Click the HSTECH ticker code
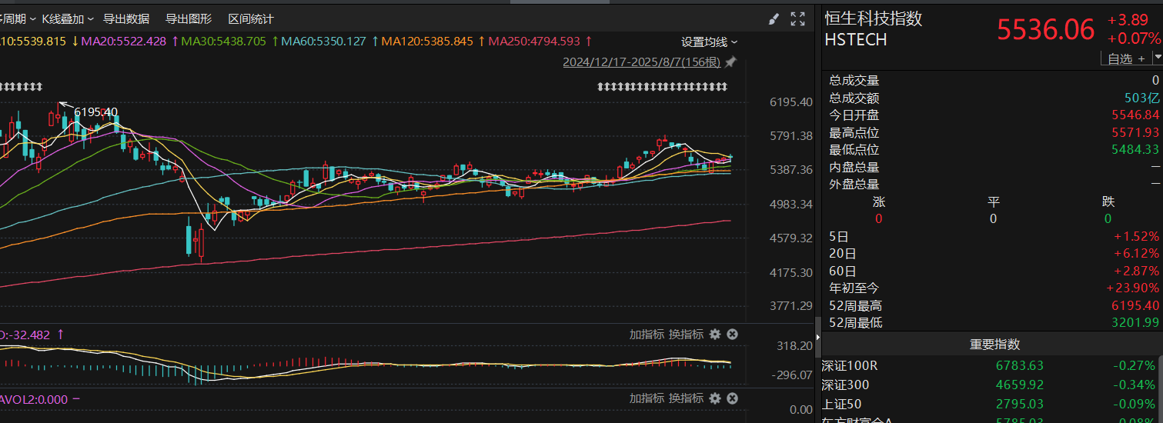This screenshot has width=1163, height=423. [x=856, y=40]
